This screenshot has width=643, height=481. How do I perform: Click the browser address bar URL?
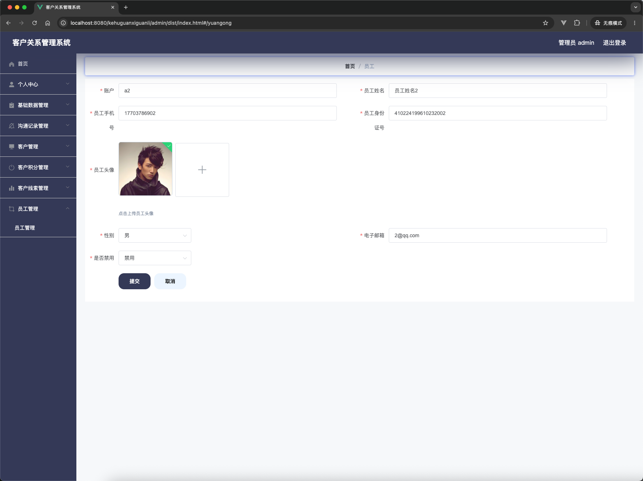click(151, 23)
